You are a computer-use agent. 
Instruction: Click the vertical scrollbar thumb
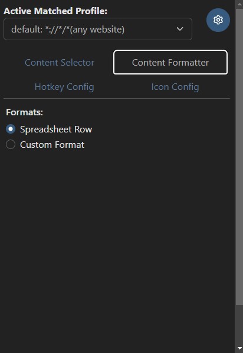pos(239,157)
